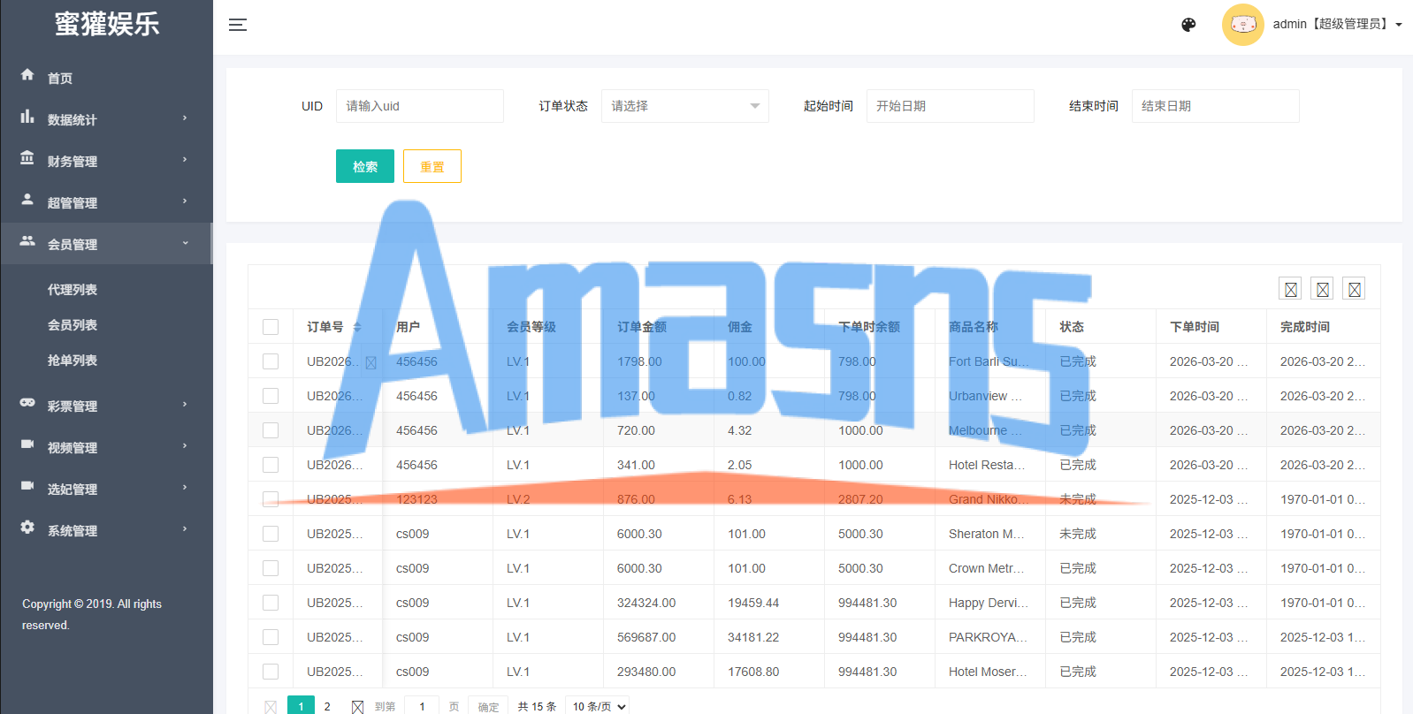Click the bar chart icon for 数据统计

tap(27, 117)
